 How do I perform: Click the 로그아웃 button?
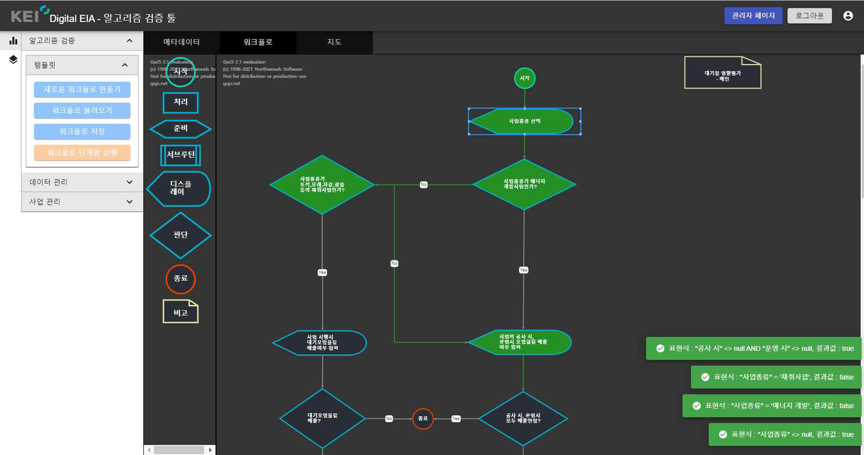pyautogui.click(x=810, y=16)
